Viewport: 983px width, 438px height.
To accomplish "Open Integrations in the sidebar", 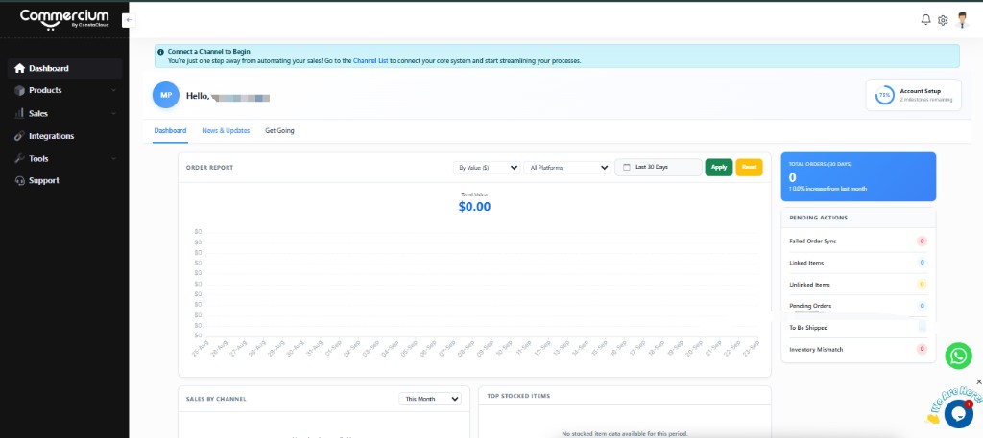I will pyautogui.click(x=65, y=136).
